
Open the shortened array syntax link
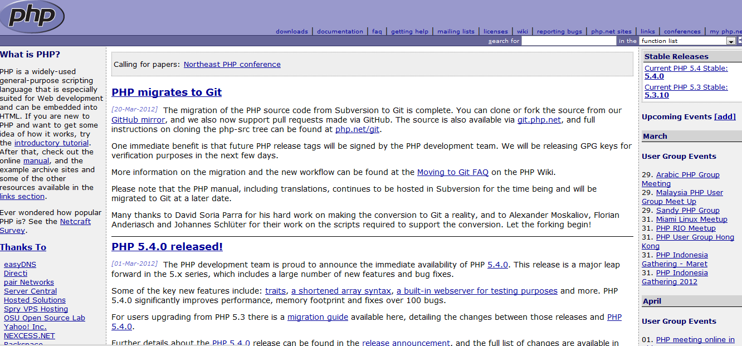[x=341, y=291]
